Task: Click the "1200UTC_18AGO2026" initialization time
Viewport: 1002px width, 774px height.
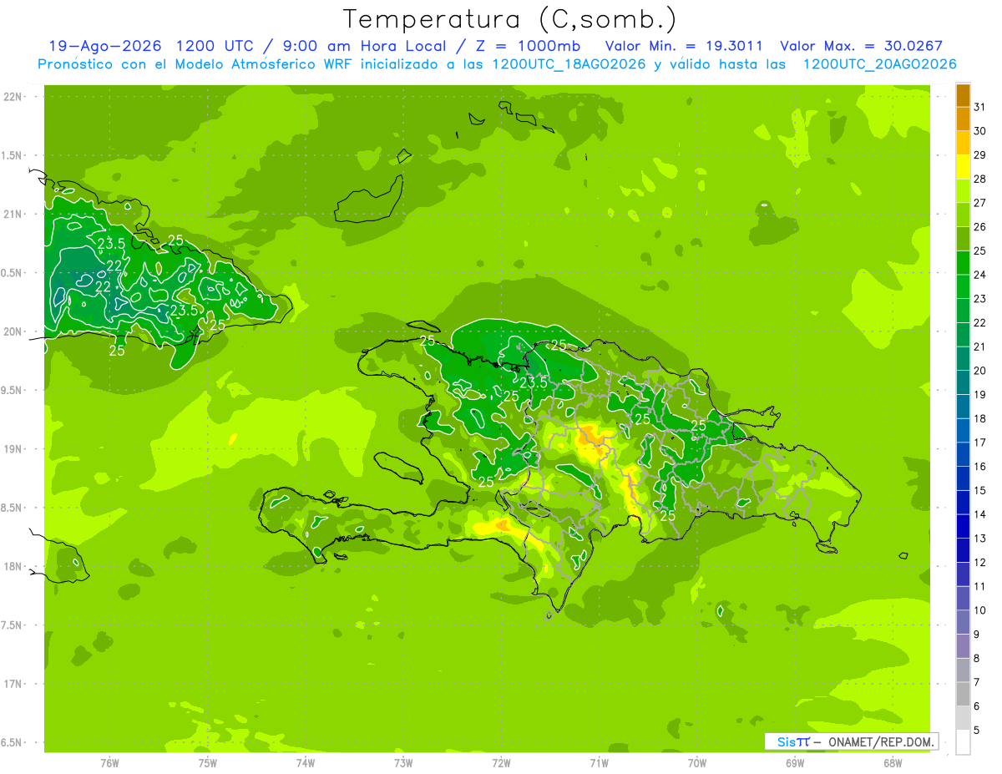Action: [x=569, y=64]
